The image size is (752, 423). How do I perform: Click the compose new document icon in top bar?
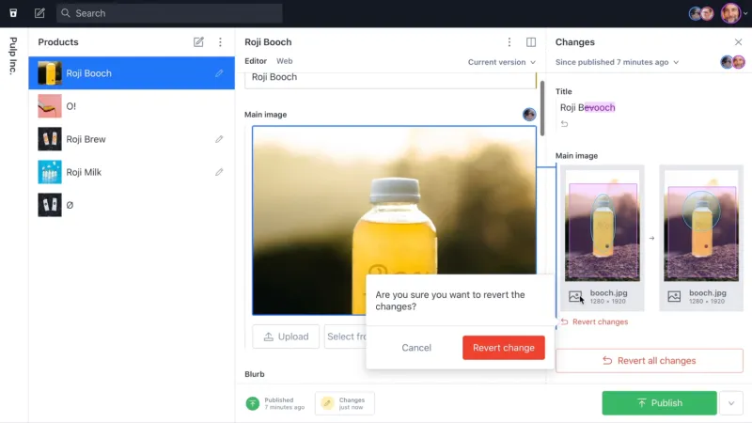point(39,13)
